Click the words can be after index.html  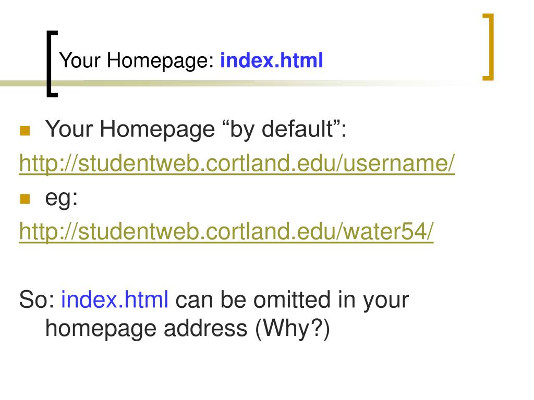(211, 299)
